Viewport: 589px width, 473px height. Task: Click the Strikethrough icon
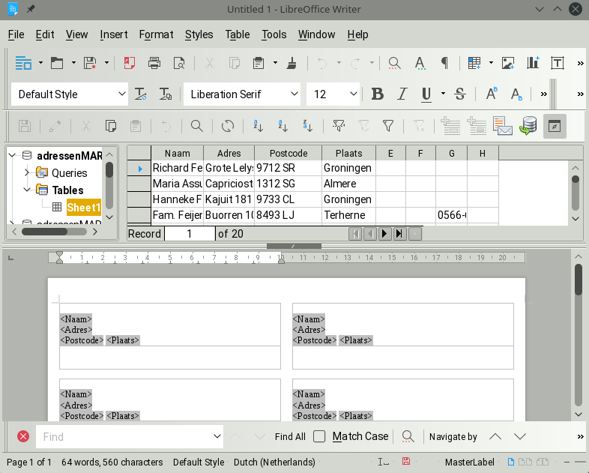[x=460, y=94]
